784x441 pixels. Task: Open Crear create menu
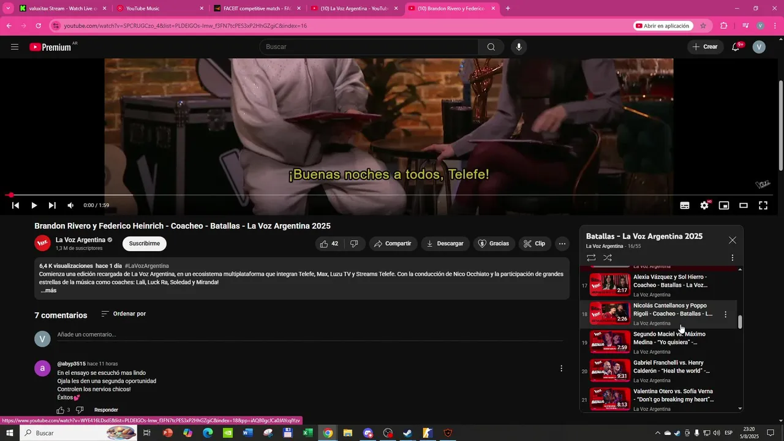[705, 47]
